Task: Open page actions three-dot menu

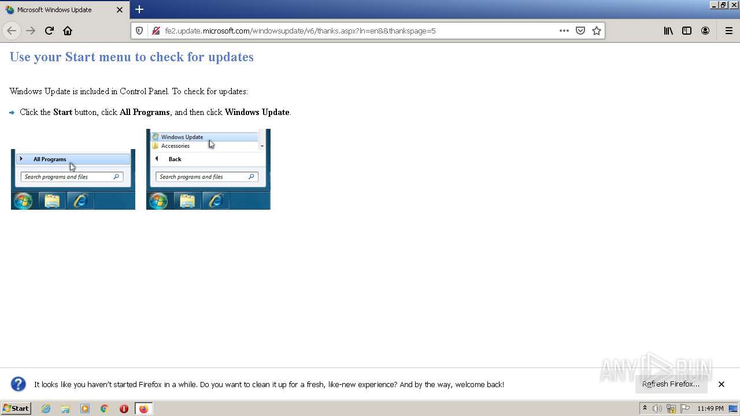Action: coord(564,31)
